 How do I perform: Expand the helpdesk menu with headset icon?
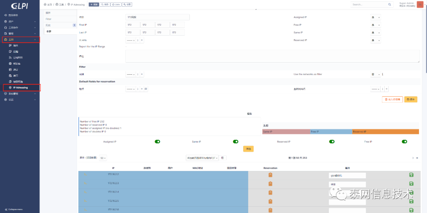point(20,28)
